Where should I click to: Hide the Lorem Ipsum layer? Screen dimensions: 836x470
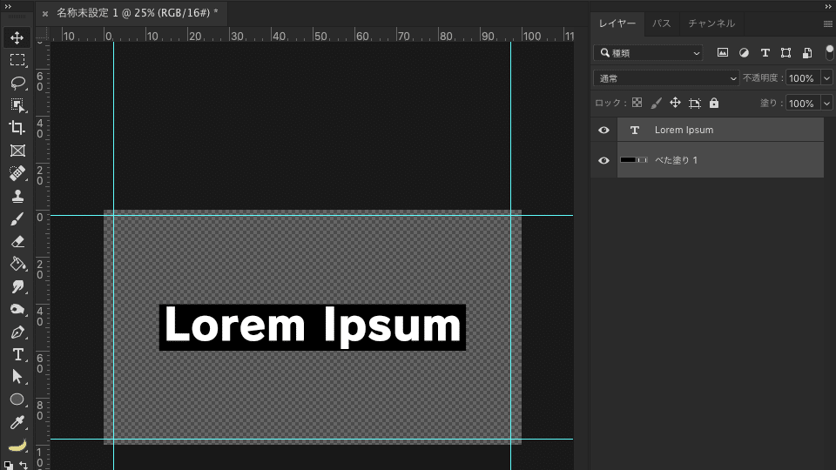(603, 130)
